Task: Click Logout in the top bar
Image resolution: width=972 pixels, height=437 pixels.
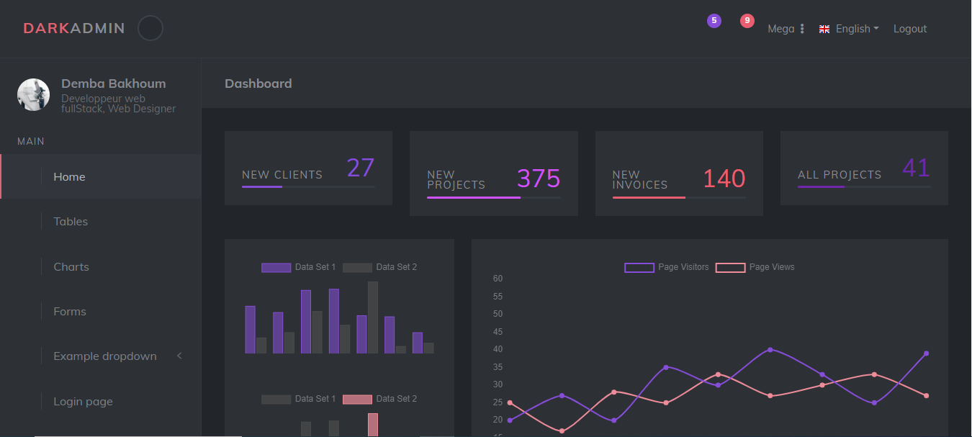Action: pyautogui.click(x=909, y=29)
